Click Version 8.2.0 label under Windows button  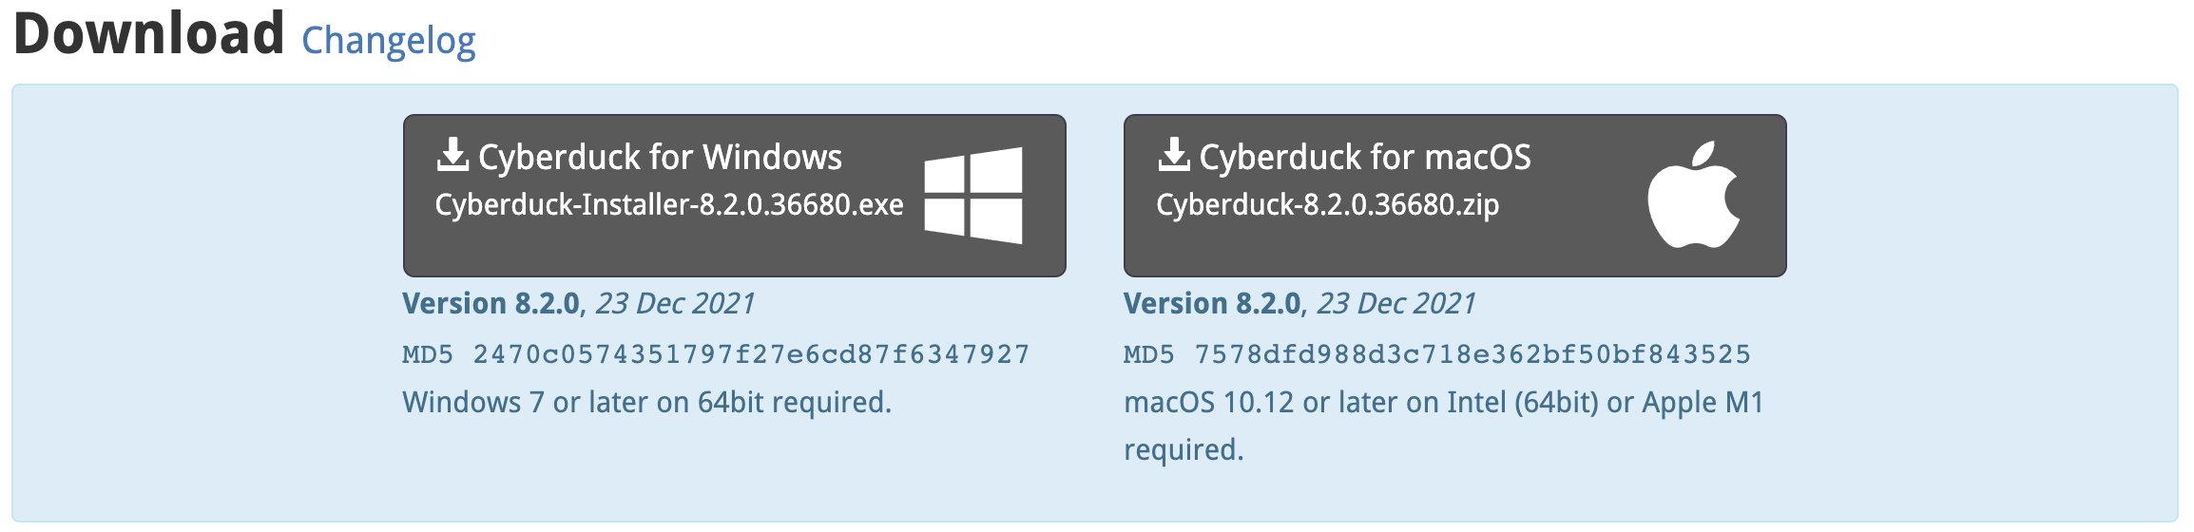(x=491, y=304)
